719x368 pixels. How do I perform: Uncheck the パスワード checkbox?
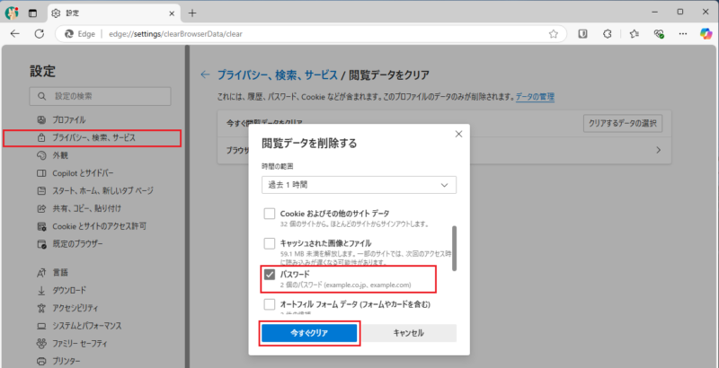(270, 275)
